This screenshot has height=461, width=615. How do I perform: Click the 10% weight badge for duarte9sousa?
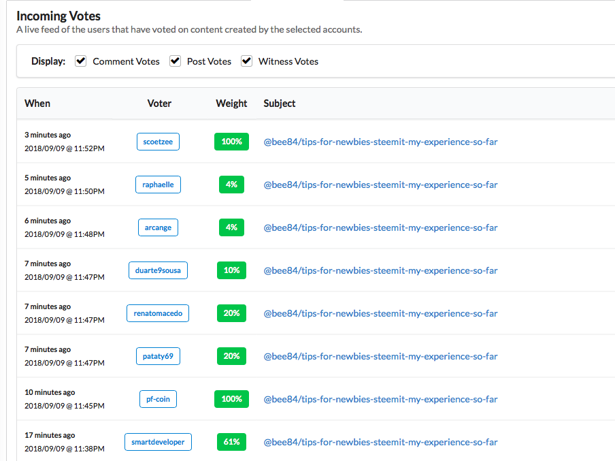[231, 270]
